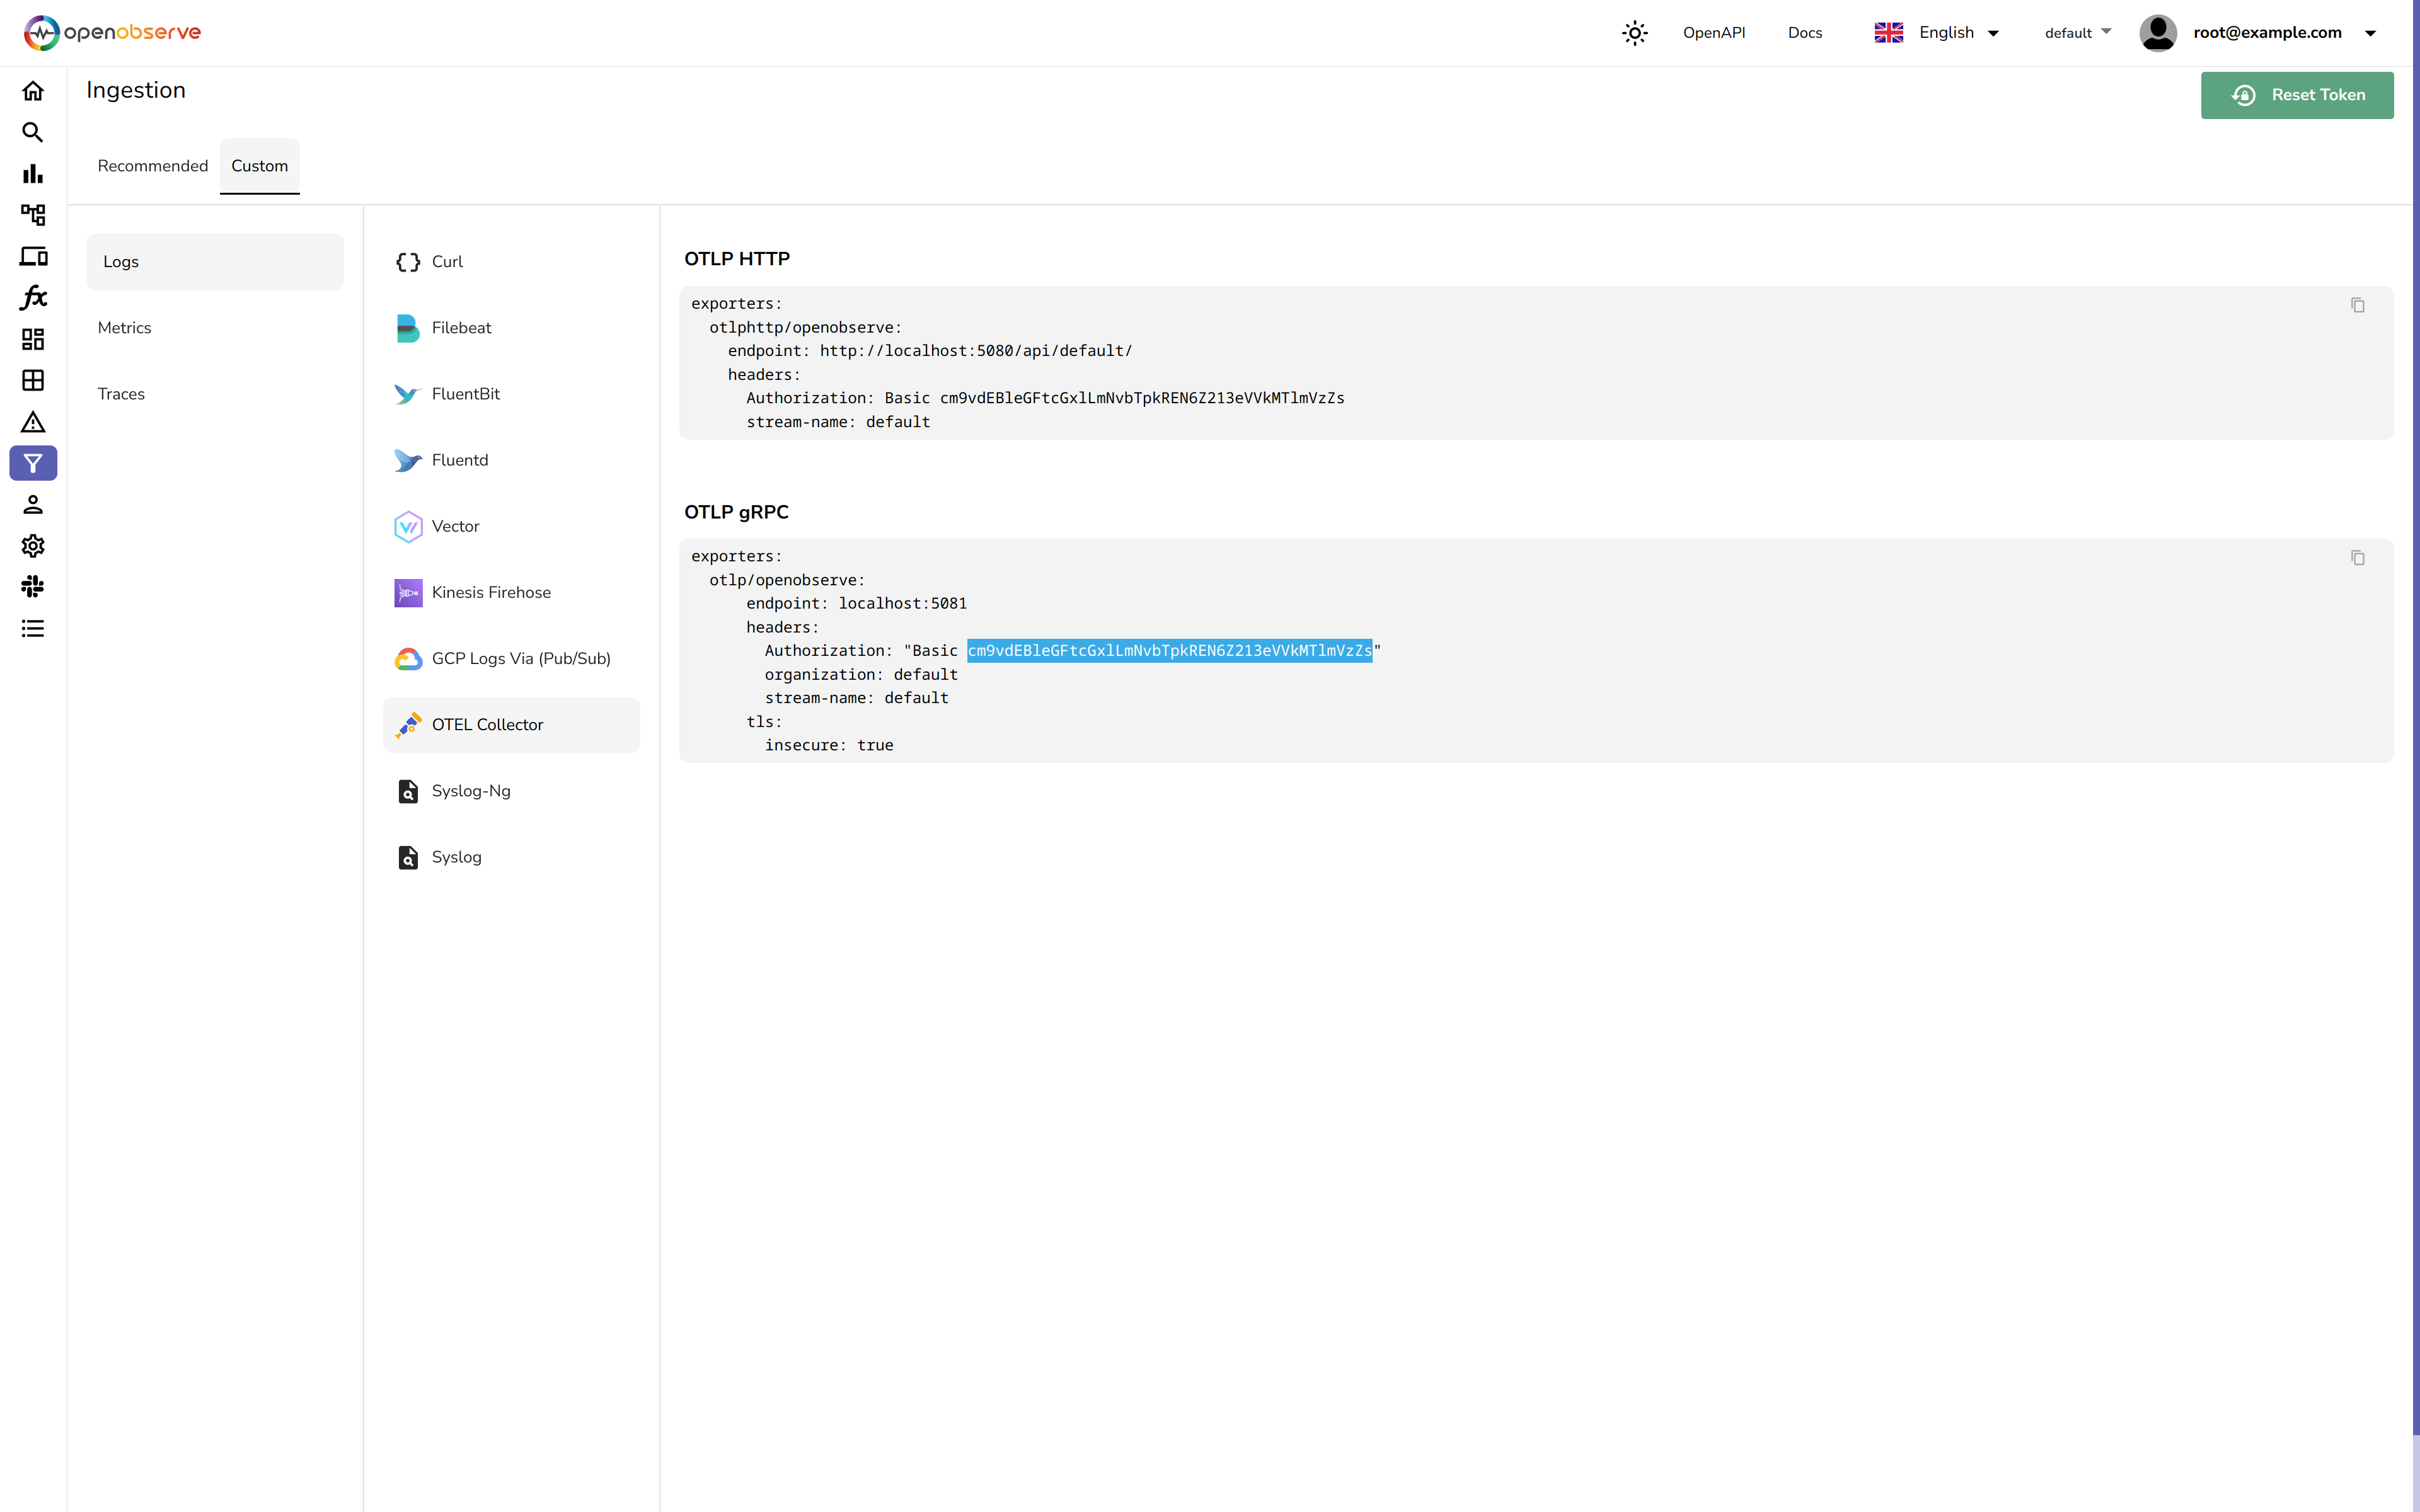
Task: Click the Home navigation icon
Action: [33, 91]
